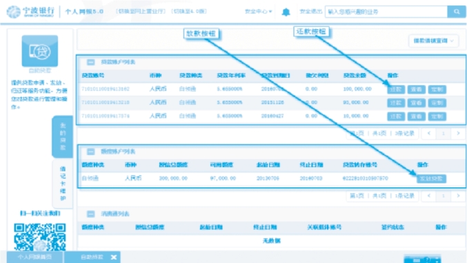The height and width of the screenshot is (263, 467).
Task: Select the 借记卡维护 side tab
Action: click(63, 184)
